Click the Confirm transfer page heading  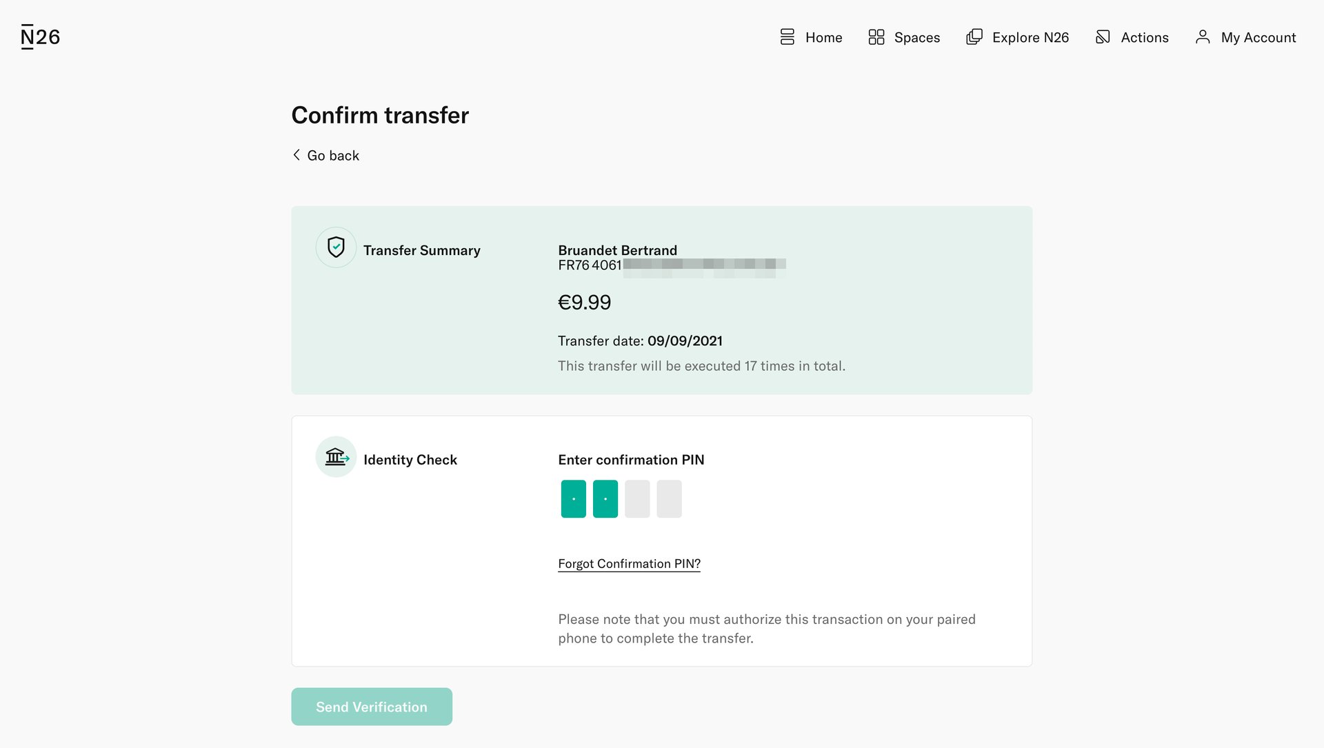click(x=380, y=114)
